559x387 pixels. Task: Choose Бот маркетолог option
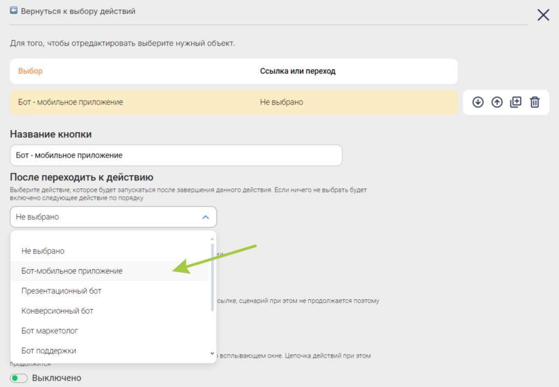point(110,331)
